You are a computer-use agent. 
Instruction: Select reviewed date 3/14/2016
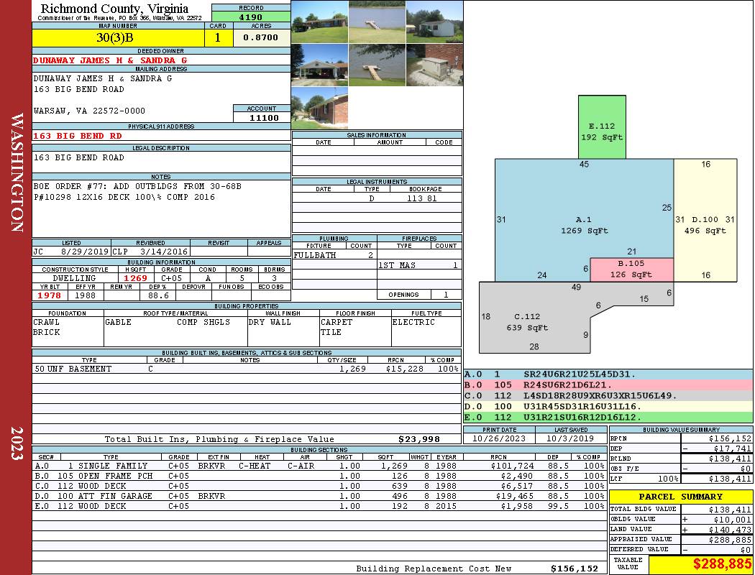(x=163, y=251)
